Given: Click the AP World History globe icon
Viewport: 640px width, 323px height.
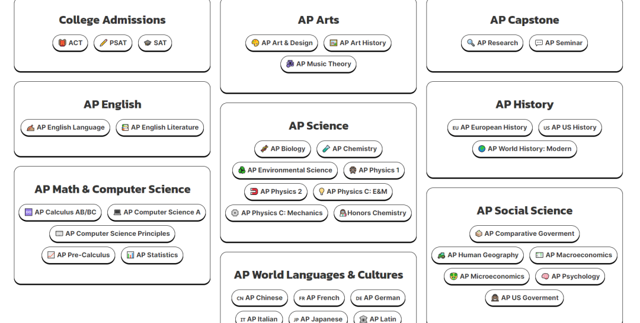Looking at the screenshot, I should 482,149.
